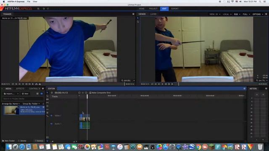This screenshot has width=269, height=151.
Task: Select the arrow Selection tool in the editor
Action: [47, 93]
